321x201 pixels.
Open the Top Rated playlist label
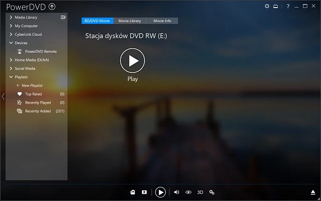(34, 94)
